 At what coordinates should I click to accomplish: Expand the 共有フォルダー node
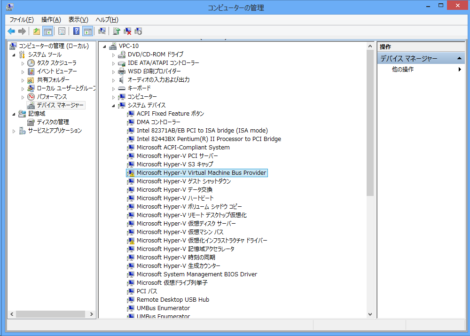tap(23, 80)
